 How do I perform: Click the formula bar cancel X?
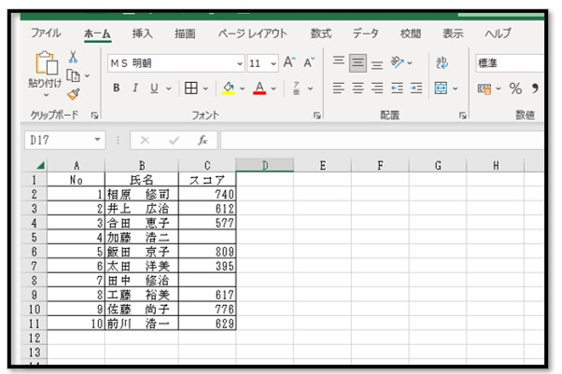pos(145,140)
